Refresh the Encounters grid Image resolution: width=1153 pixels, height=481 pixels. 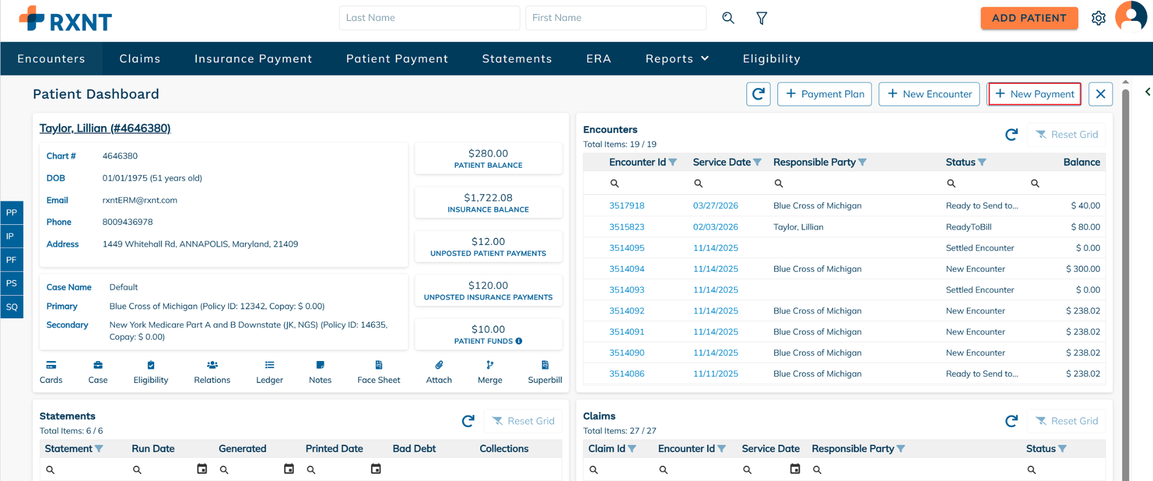[x=1011, y=135]
